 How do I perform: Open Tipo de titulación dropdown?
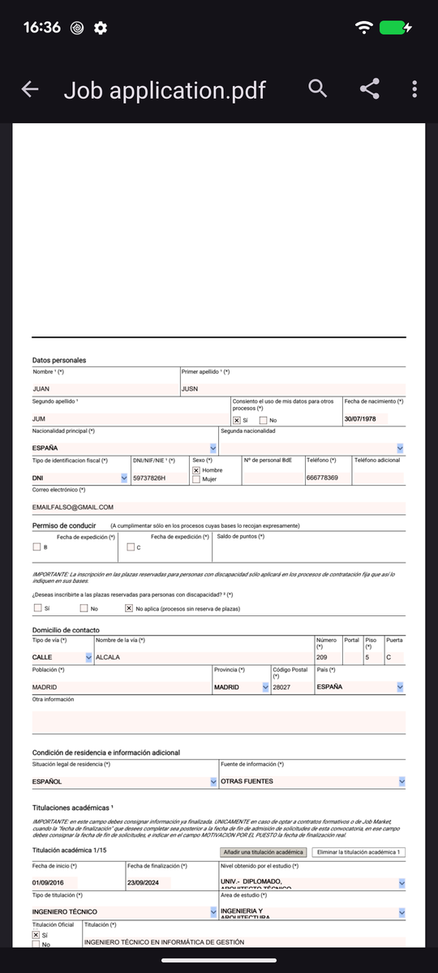[x=213, y=912]
